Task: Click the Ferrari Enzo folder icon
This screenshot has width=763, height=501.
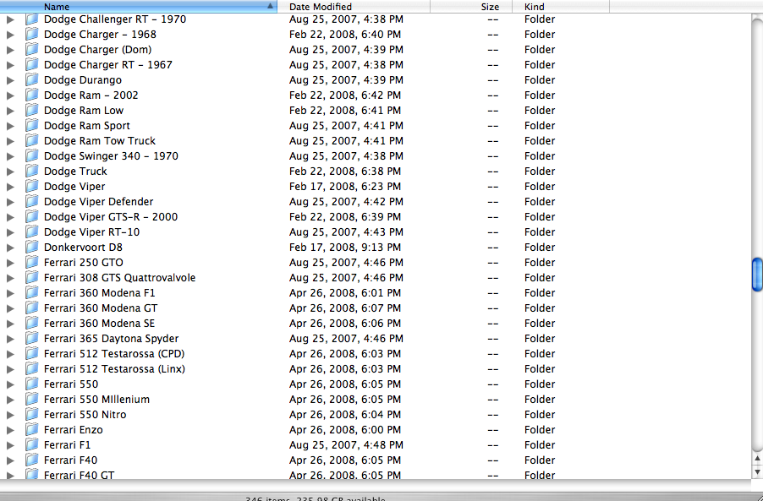Action: click(x=32, y=429)
